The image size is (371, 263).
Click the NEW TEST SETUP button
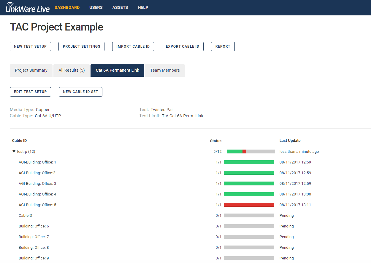[30, 46]
